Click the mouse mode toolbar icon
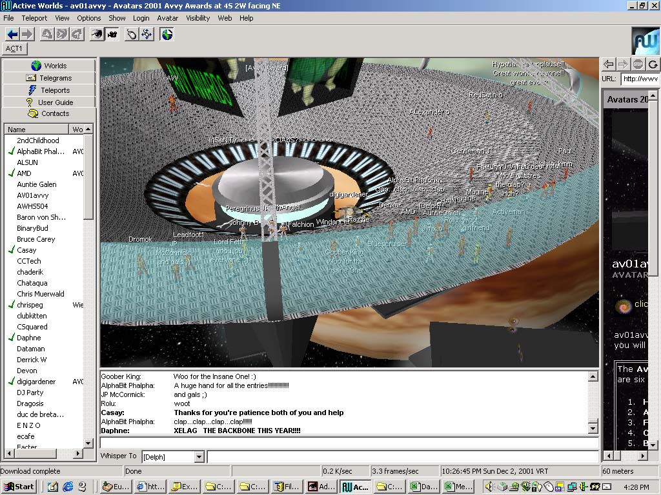This screenshot has width=661, height=495. [132, 34]
